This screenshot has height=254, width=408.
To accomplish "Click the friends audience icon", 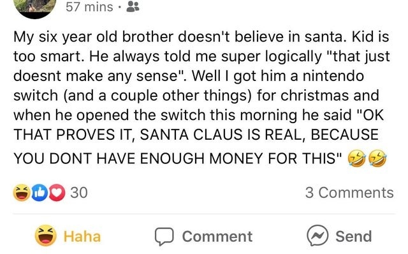I will [x=133, y=7].
